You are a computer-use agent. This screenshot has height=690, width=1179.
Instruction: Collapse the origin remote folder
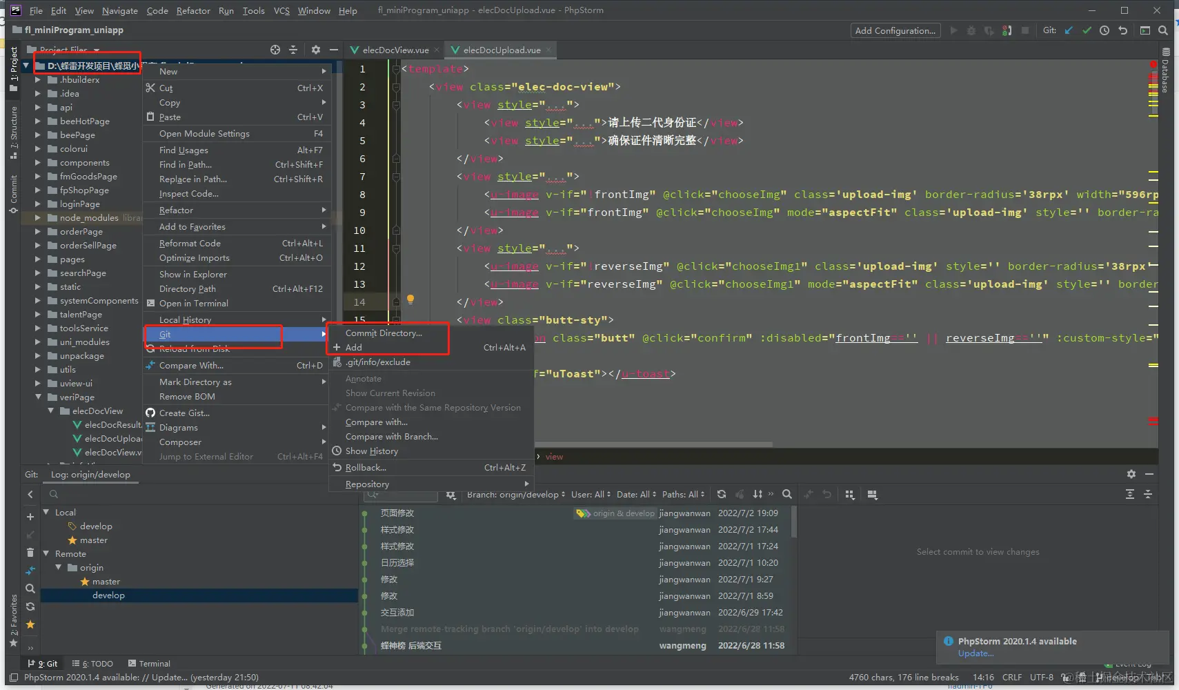pos(59,567)
